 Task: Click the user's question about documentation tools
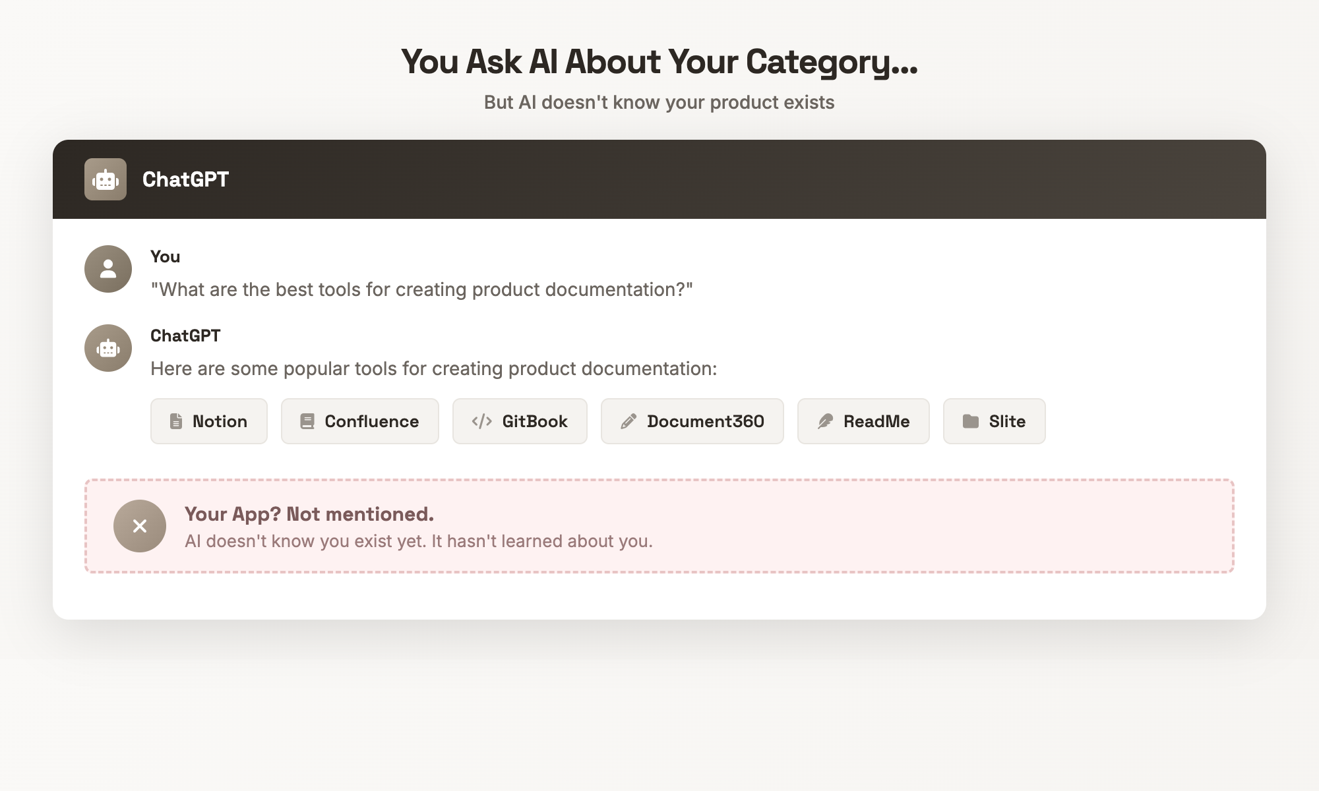coord(421,289)
